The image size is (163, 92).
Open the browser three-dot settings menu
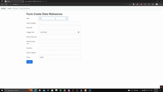pyautogui.click(x=161, y=4)
